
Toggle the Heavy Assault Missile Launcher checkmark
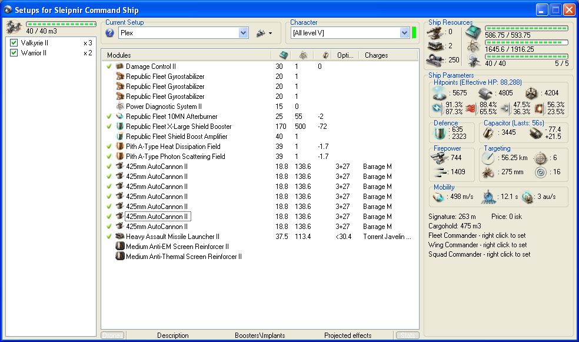click(109, 236)
